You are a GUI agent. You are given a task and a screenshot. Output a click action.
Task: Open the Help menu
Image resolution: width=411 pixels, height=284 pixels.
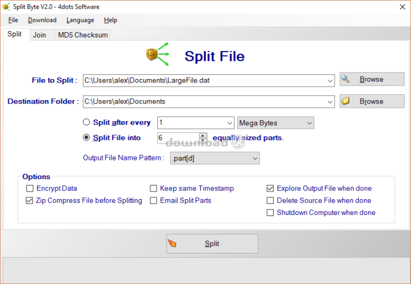click(110, 20)
